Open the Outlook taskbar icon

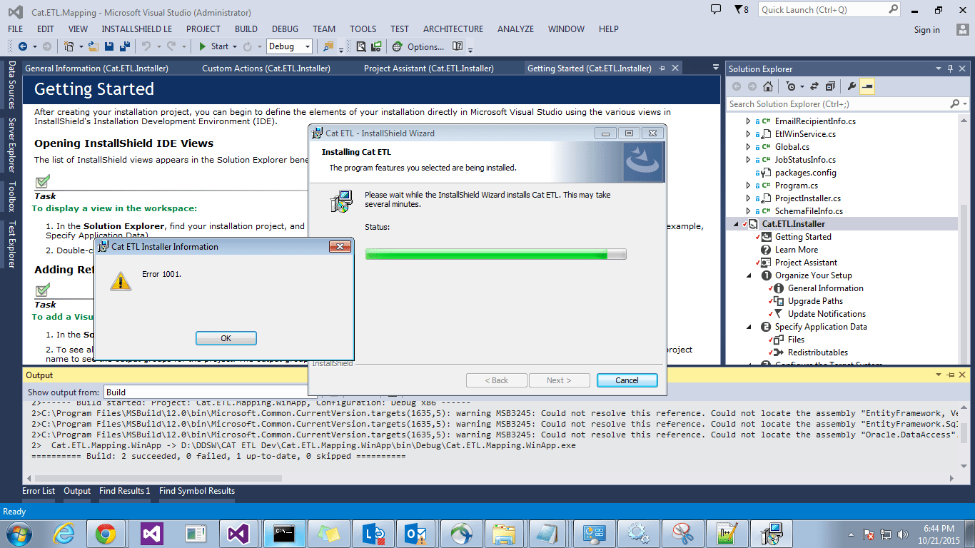[415, 533]
